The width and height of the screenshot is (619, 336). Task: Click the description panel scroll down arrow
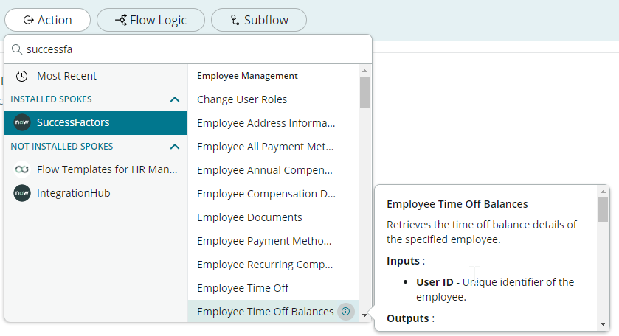tap(603, 324)
